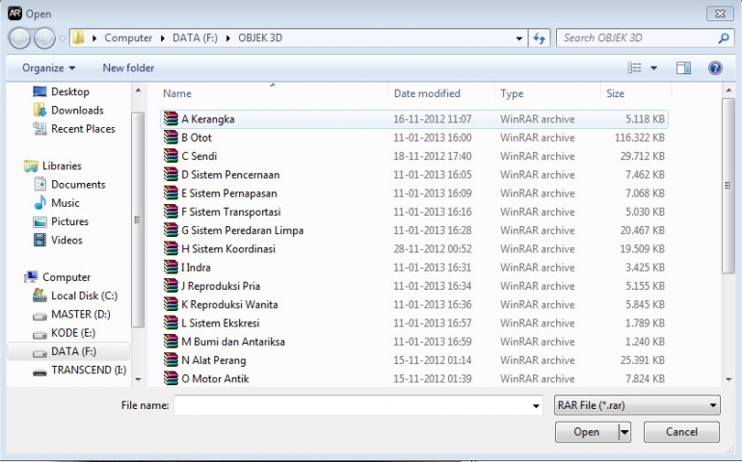This screenshot has height=462, width=742.
Task: Click the help question mark icon
Action: [x=715, y=68]
